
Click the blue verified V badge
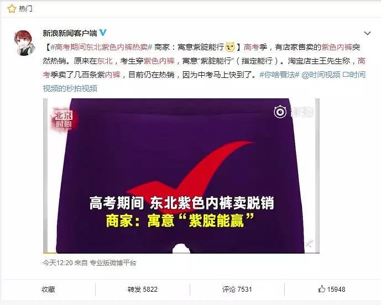[x=103, y=33]
